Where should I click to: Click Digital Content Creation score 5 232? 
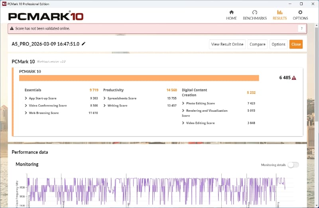251,93
